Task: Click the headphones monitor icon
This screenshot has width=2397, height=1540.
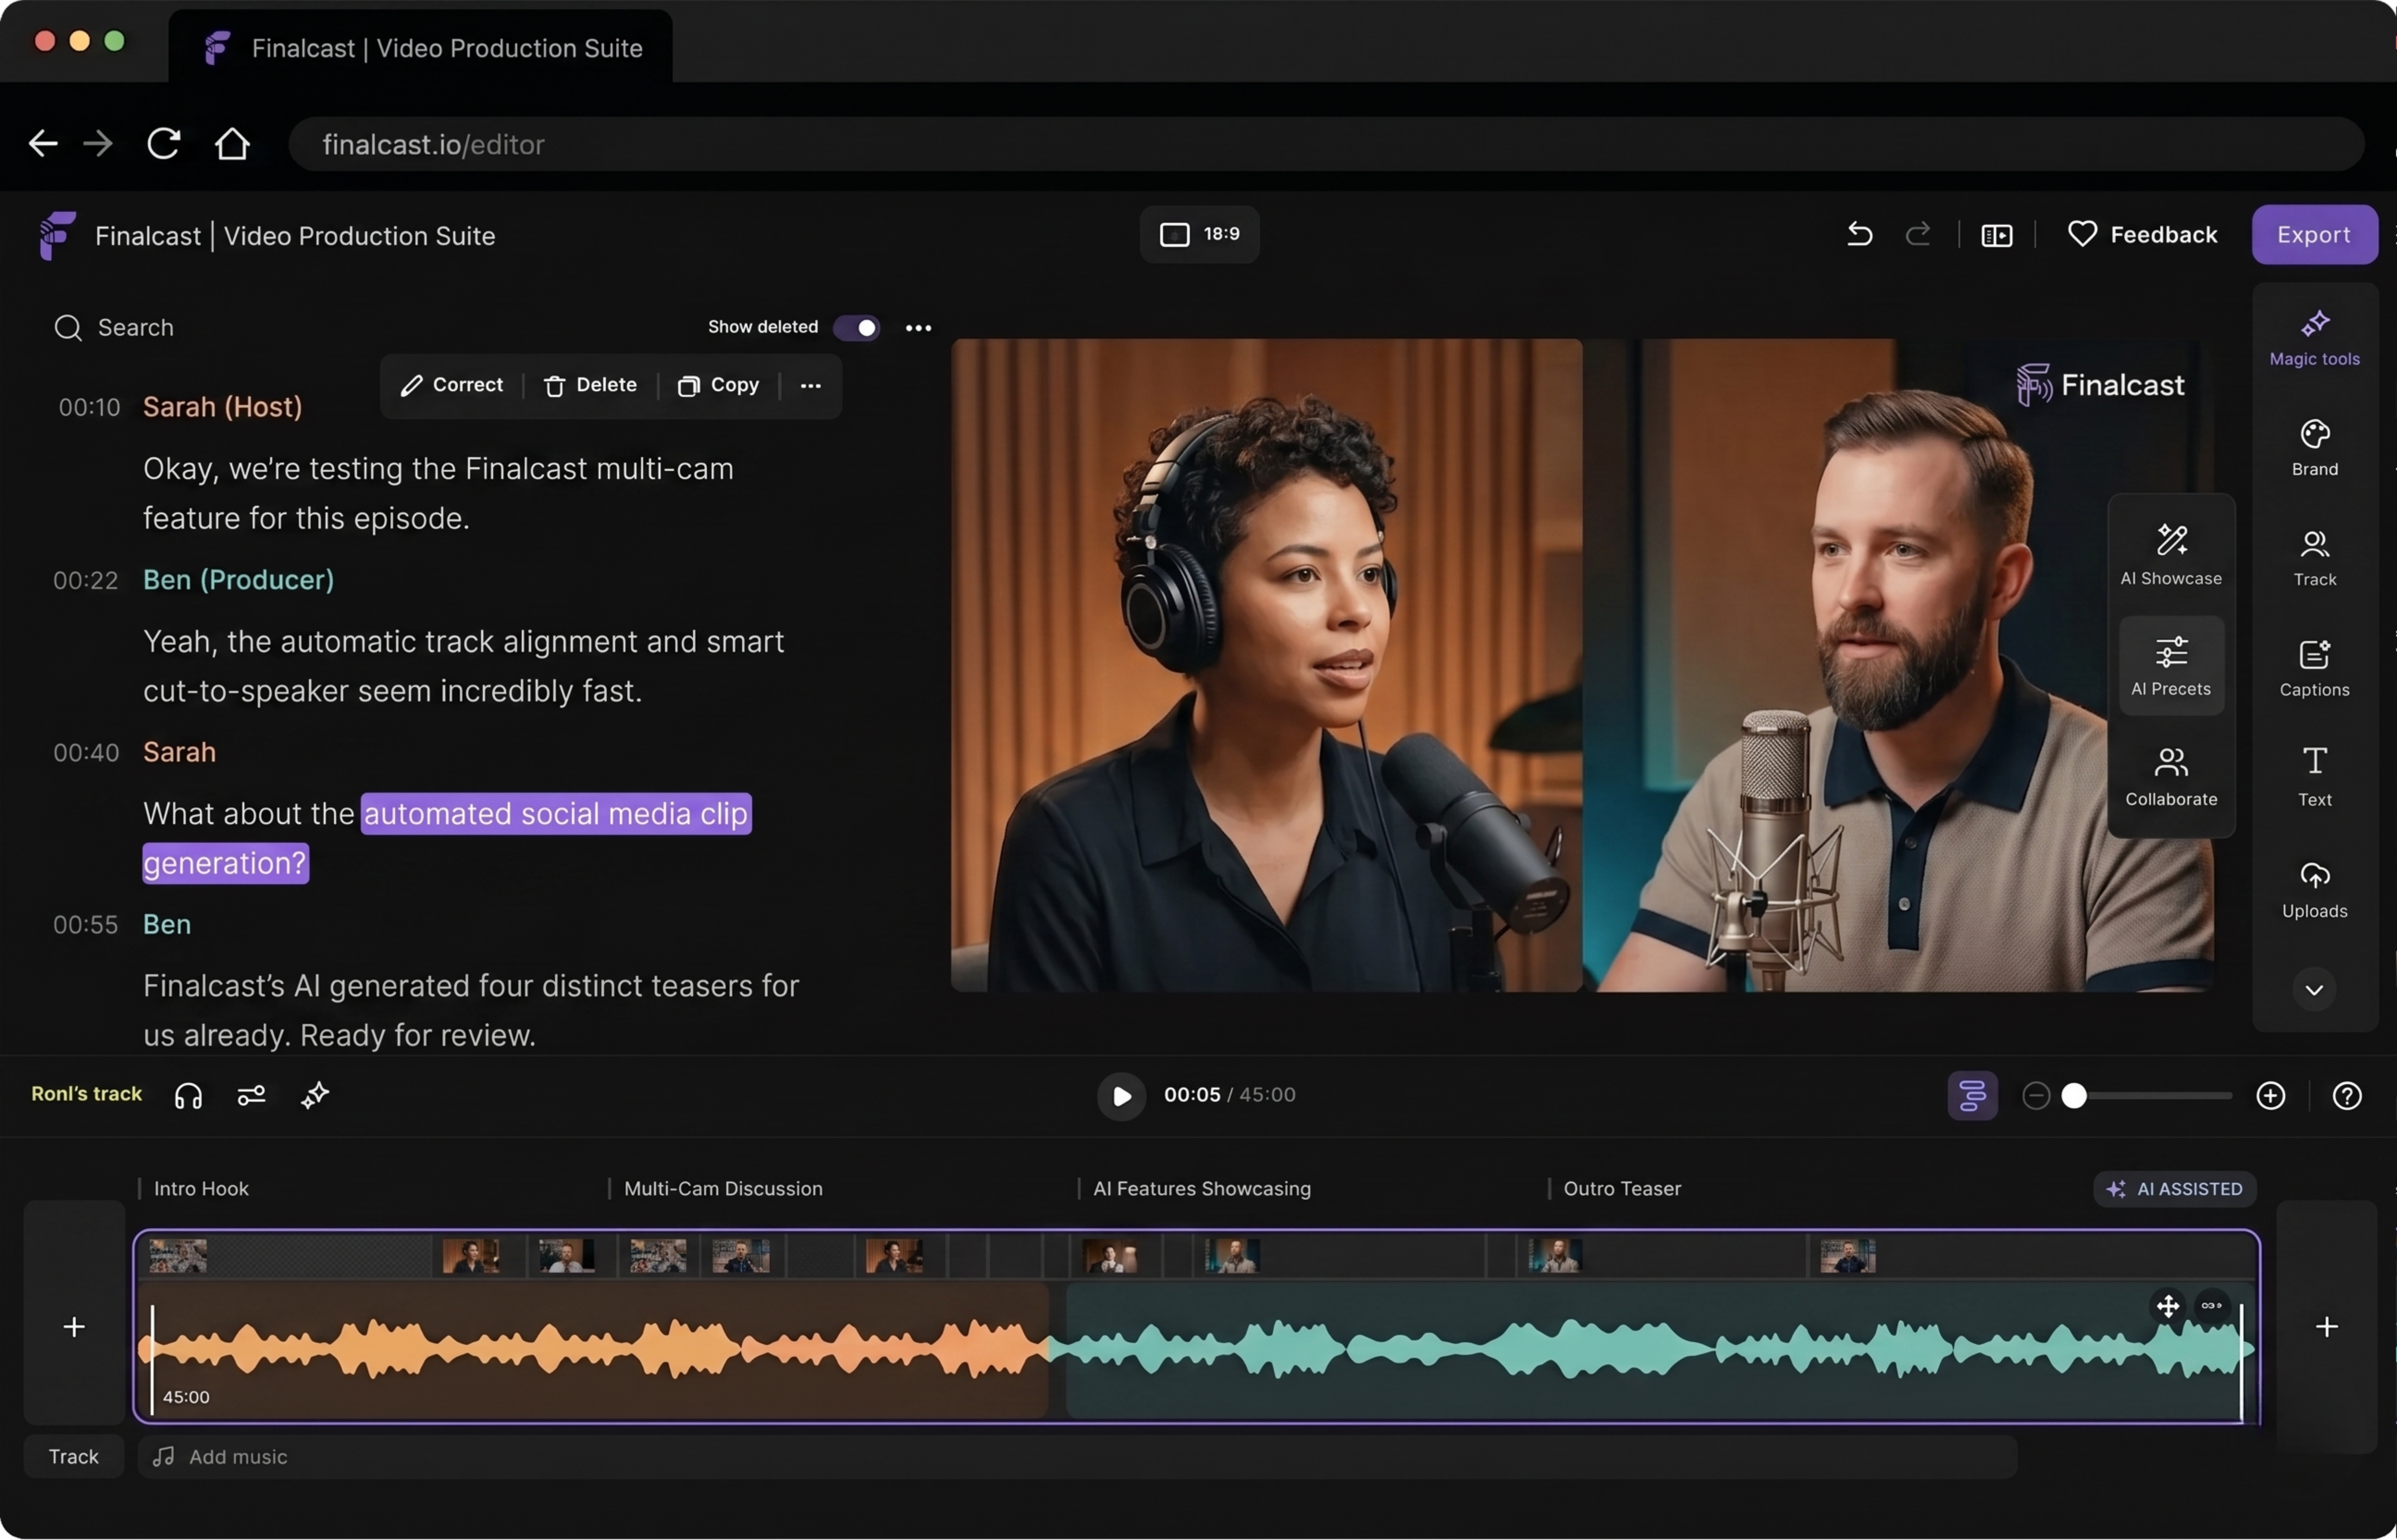Action: [188, 1096]
